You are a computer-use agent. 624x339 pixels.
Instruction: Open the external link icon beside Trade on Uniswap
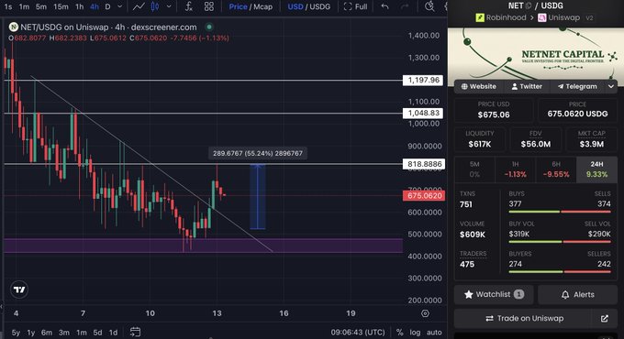605,318
